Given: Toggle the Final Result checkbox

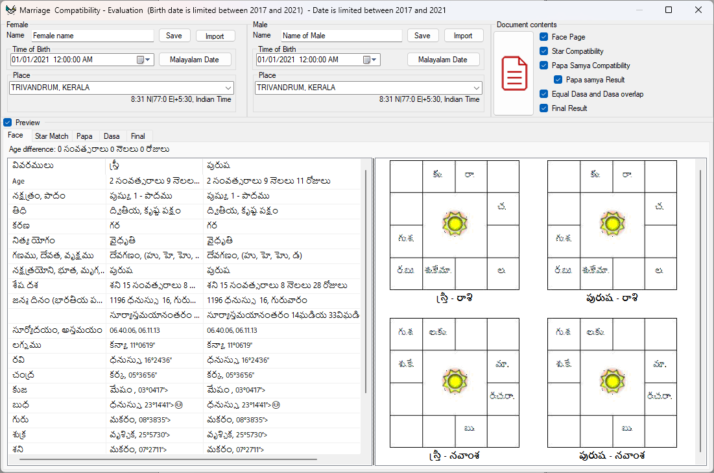Looking at the screenshot, I should (543, 108).
